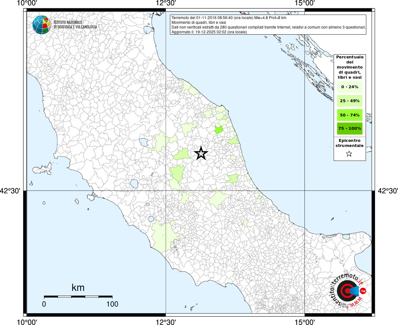Select the 0 - 24% legend swatch
This screenshot has height=325, width=398.
click(349, 87)
